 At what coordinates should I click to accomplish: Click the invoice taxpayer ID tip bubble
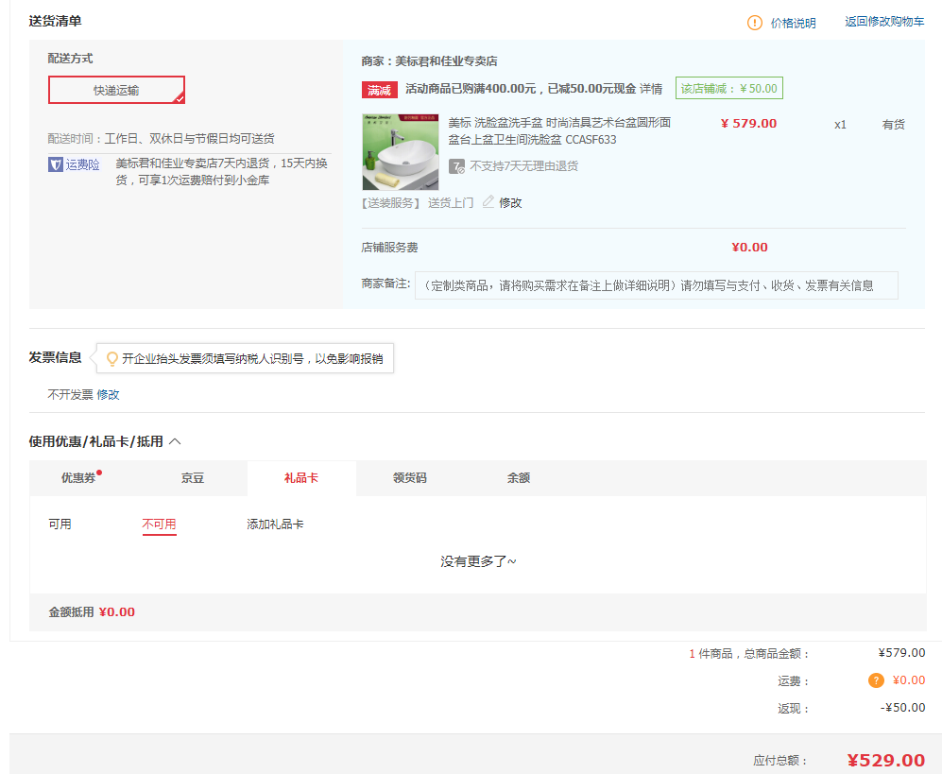tap(245, 359)
